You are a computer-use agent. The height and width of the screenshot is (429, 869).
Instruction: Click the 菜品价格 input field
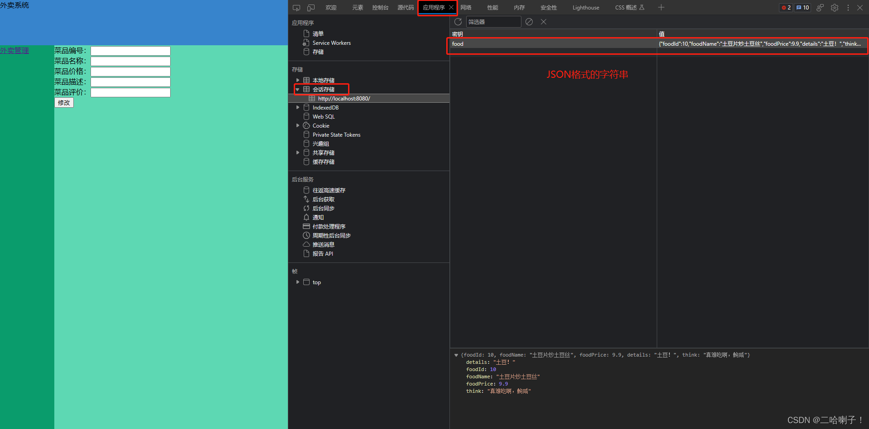pos(130,71)
